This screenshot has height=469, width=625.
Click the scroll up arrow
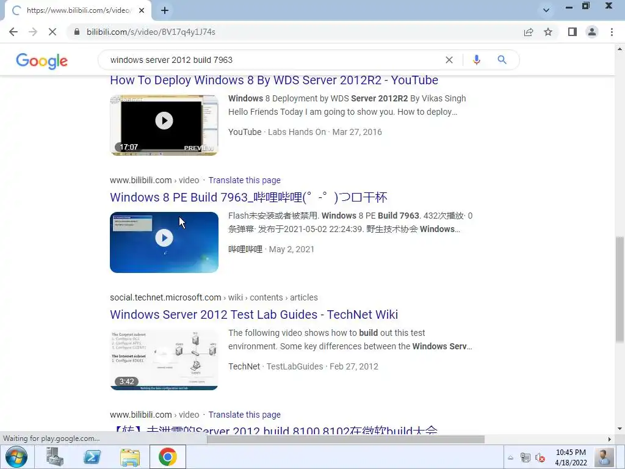click(620, 49)
